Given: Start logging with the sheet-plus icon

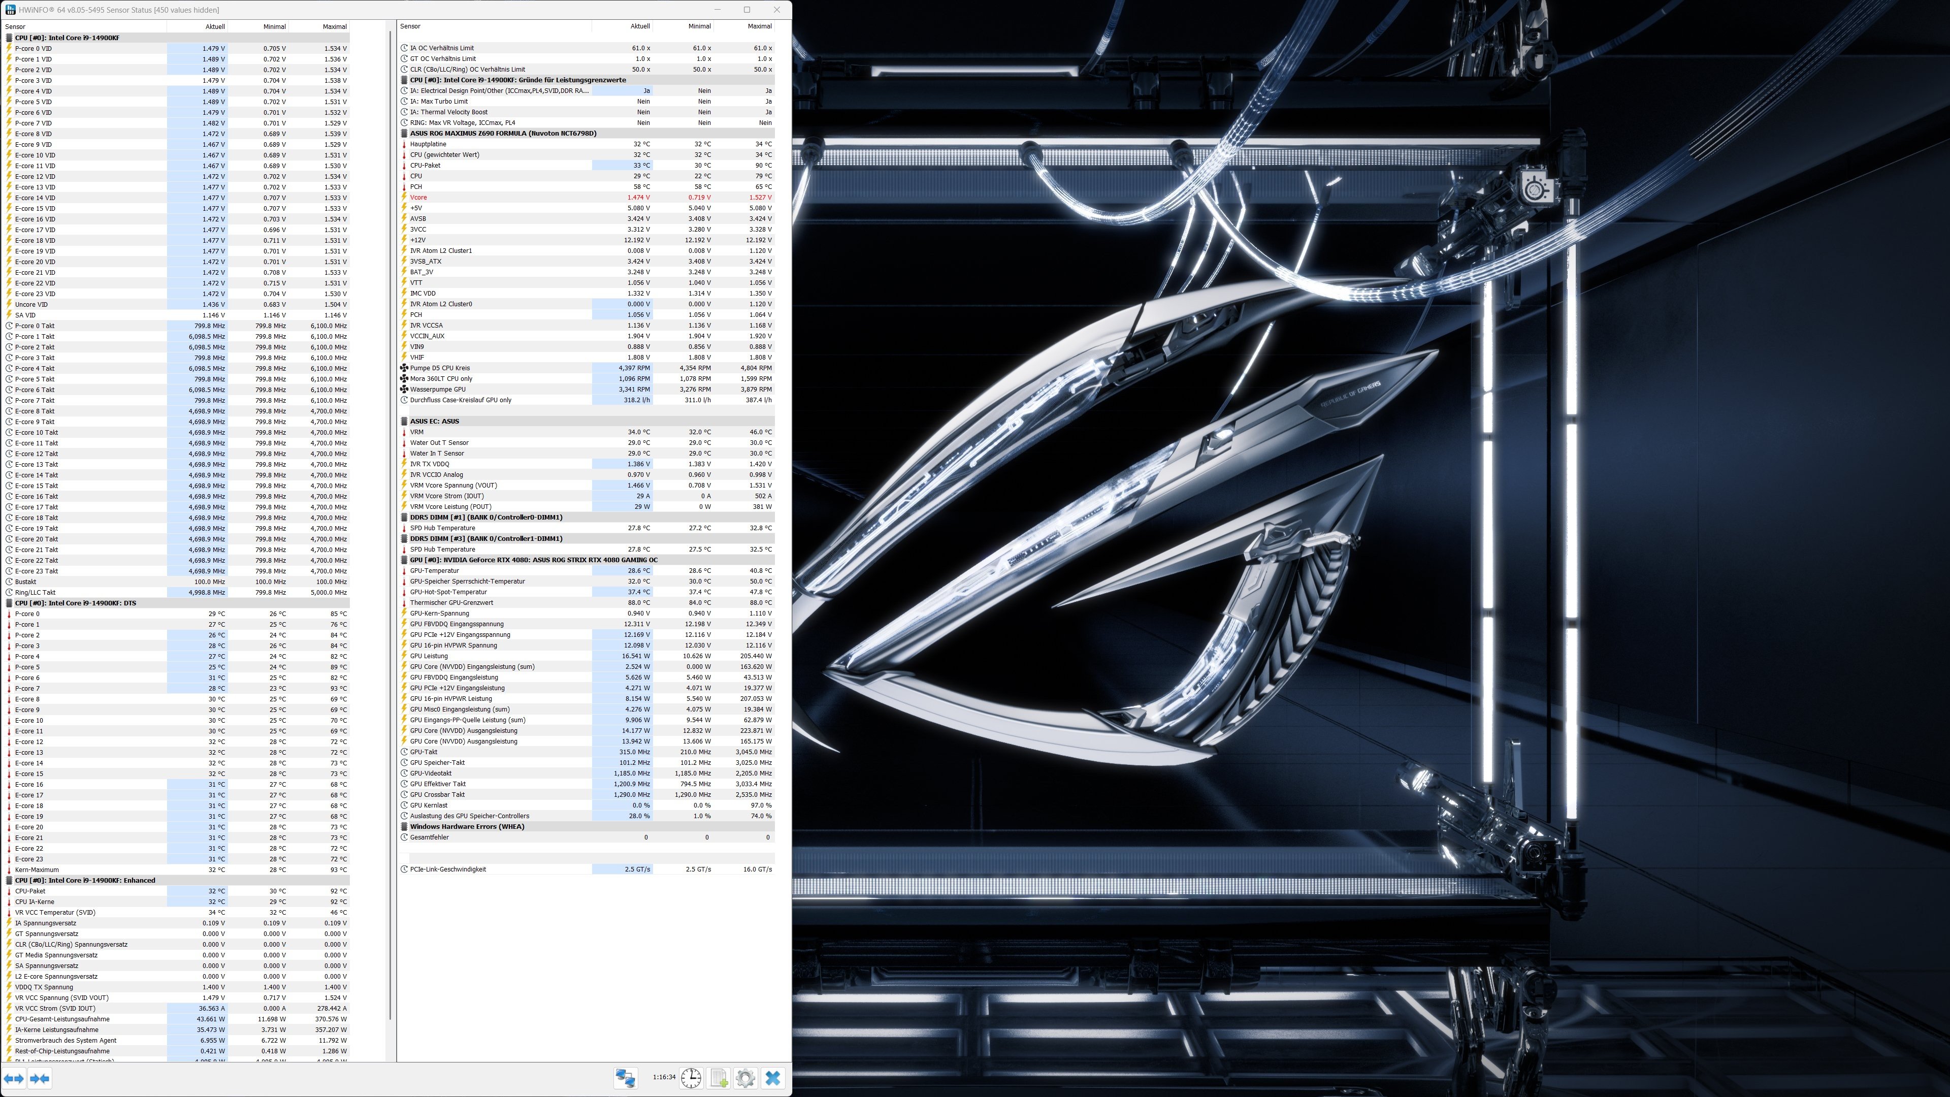Looking at the screenshot, I should [718, 1077].
